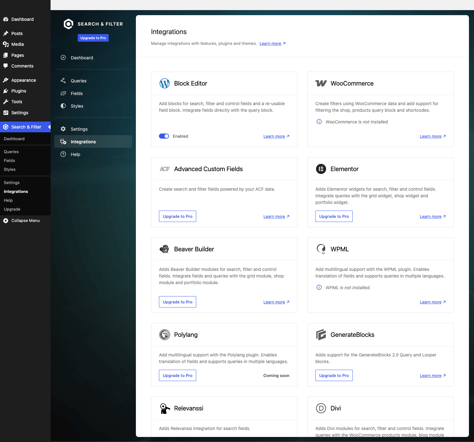Click the Queries node icon in plugin sidebar
Screen dimensions: 474x442
(63, 81)
